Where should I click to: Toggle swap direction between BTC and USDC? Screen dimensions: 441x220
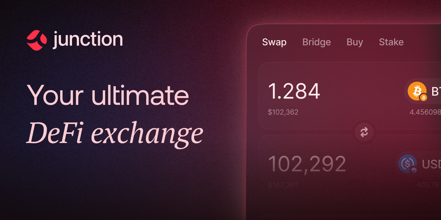pos(364,132)
